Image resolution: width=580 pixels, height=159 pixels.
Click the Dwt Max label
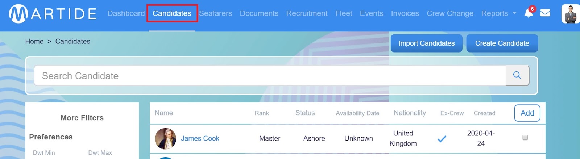[x=100, y=153]
